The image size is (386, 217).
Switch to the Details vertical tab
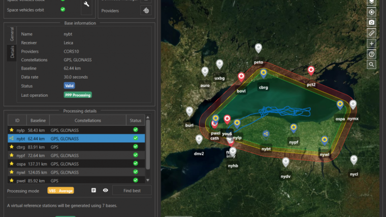point(12,52)
